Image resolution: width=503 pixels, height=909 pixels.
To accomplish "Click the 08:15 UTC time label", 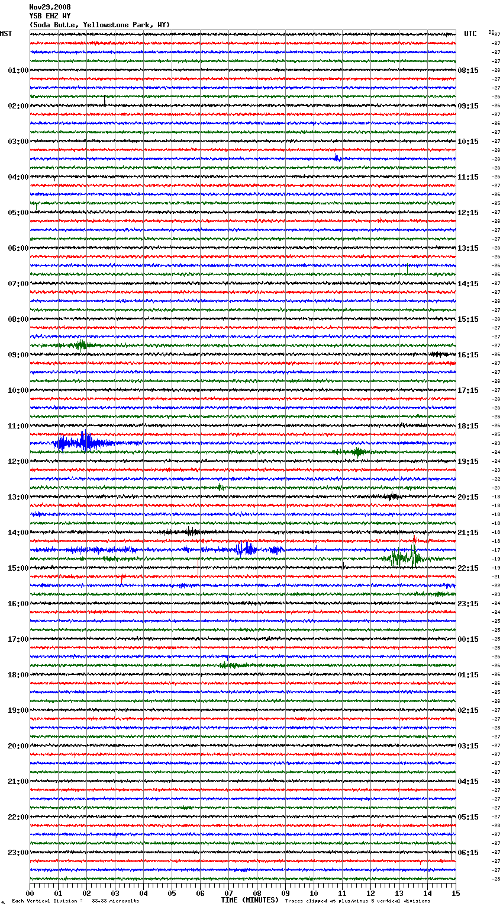I will 468,71.
